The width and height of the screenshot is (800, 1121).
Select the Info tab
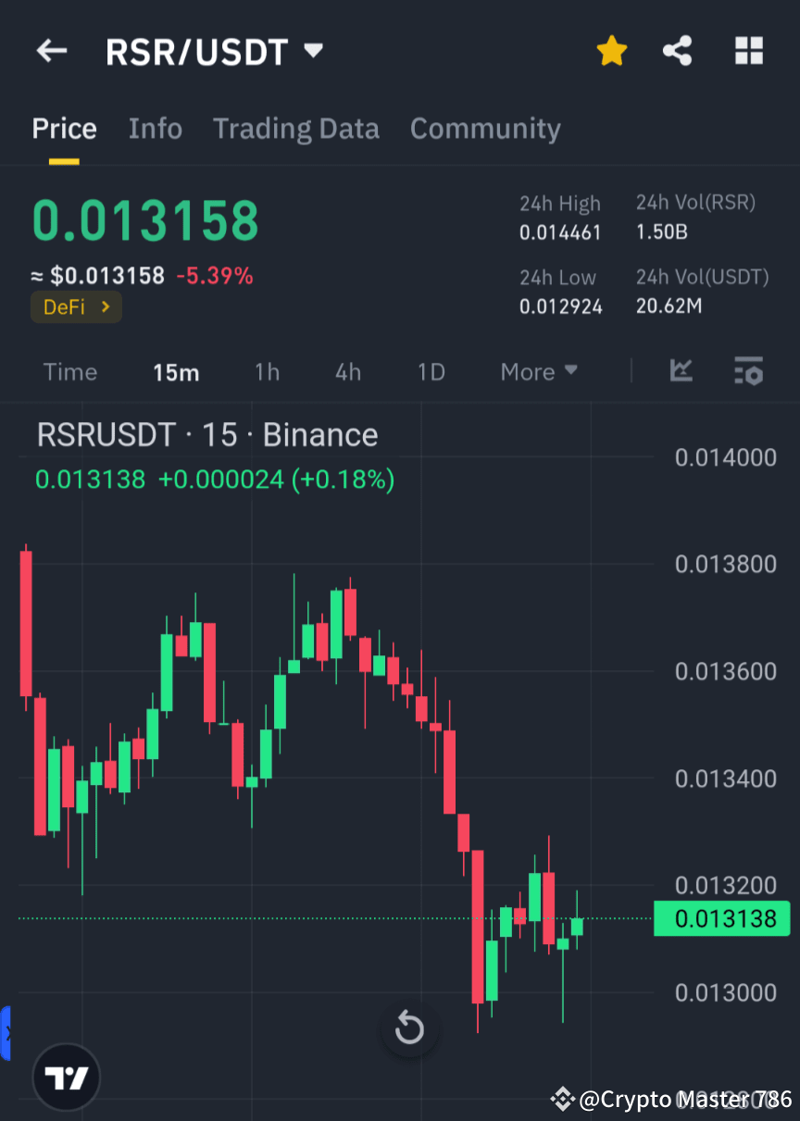155,128
